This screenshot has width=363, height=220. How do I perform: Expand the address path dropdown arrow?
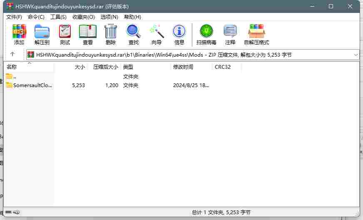tap(356, 55)
